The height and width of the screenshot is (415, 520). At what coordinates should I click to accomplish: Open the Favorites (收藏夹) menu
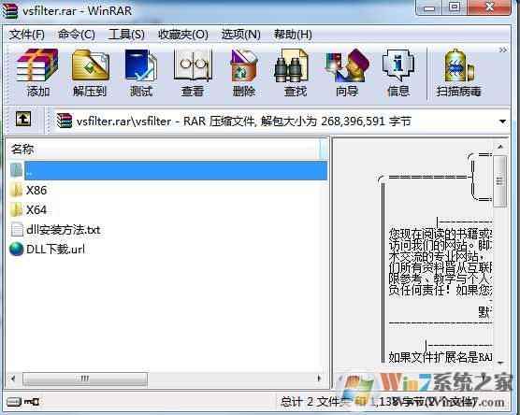(183, 35)
